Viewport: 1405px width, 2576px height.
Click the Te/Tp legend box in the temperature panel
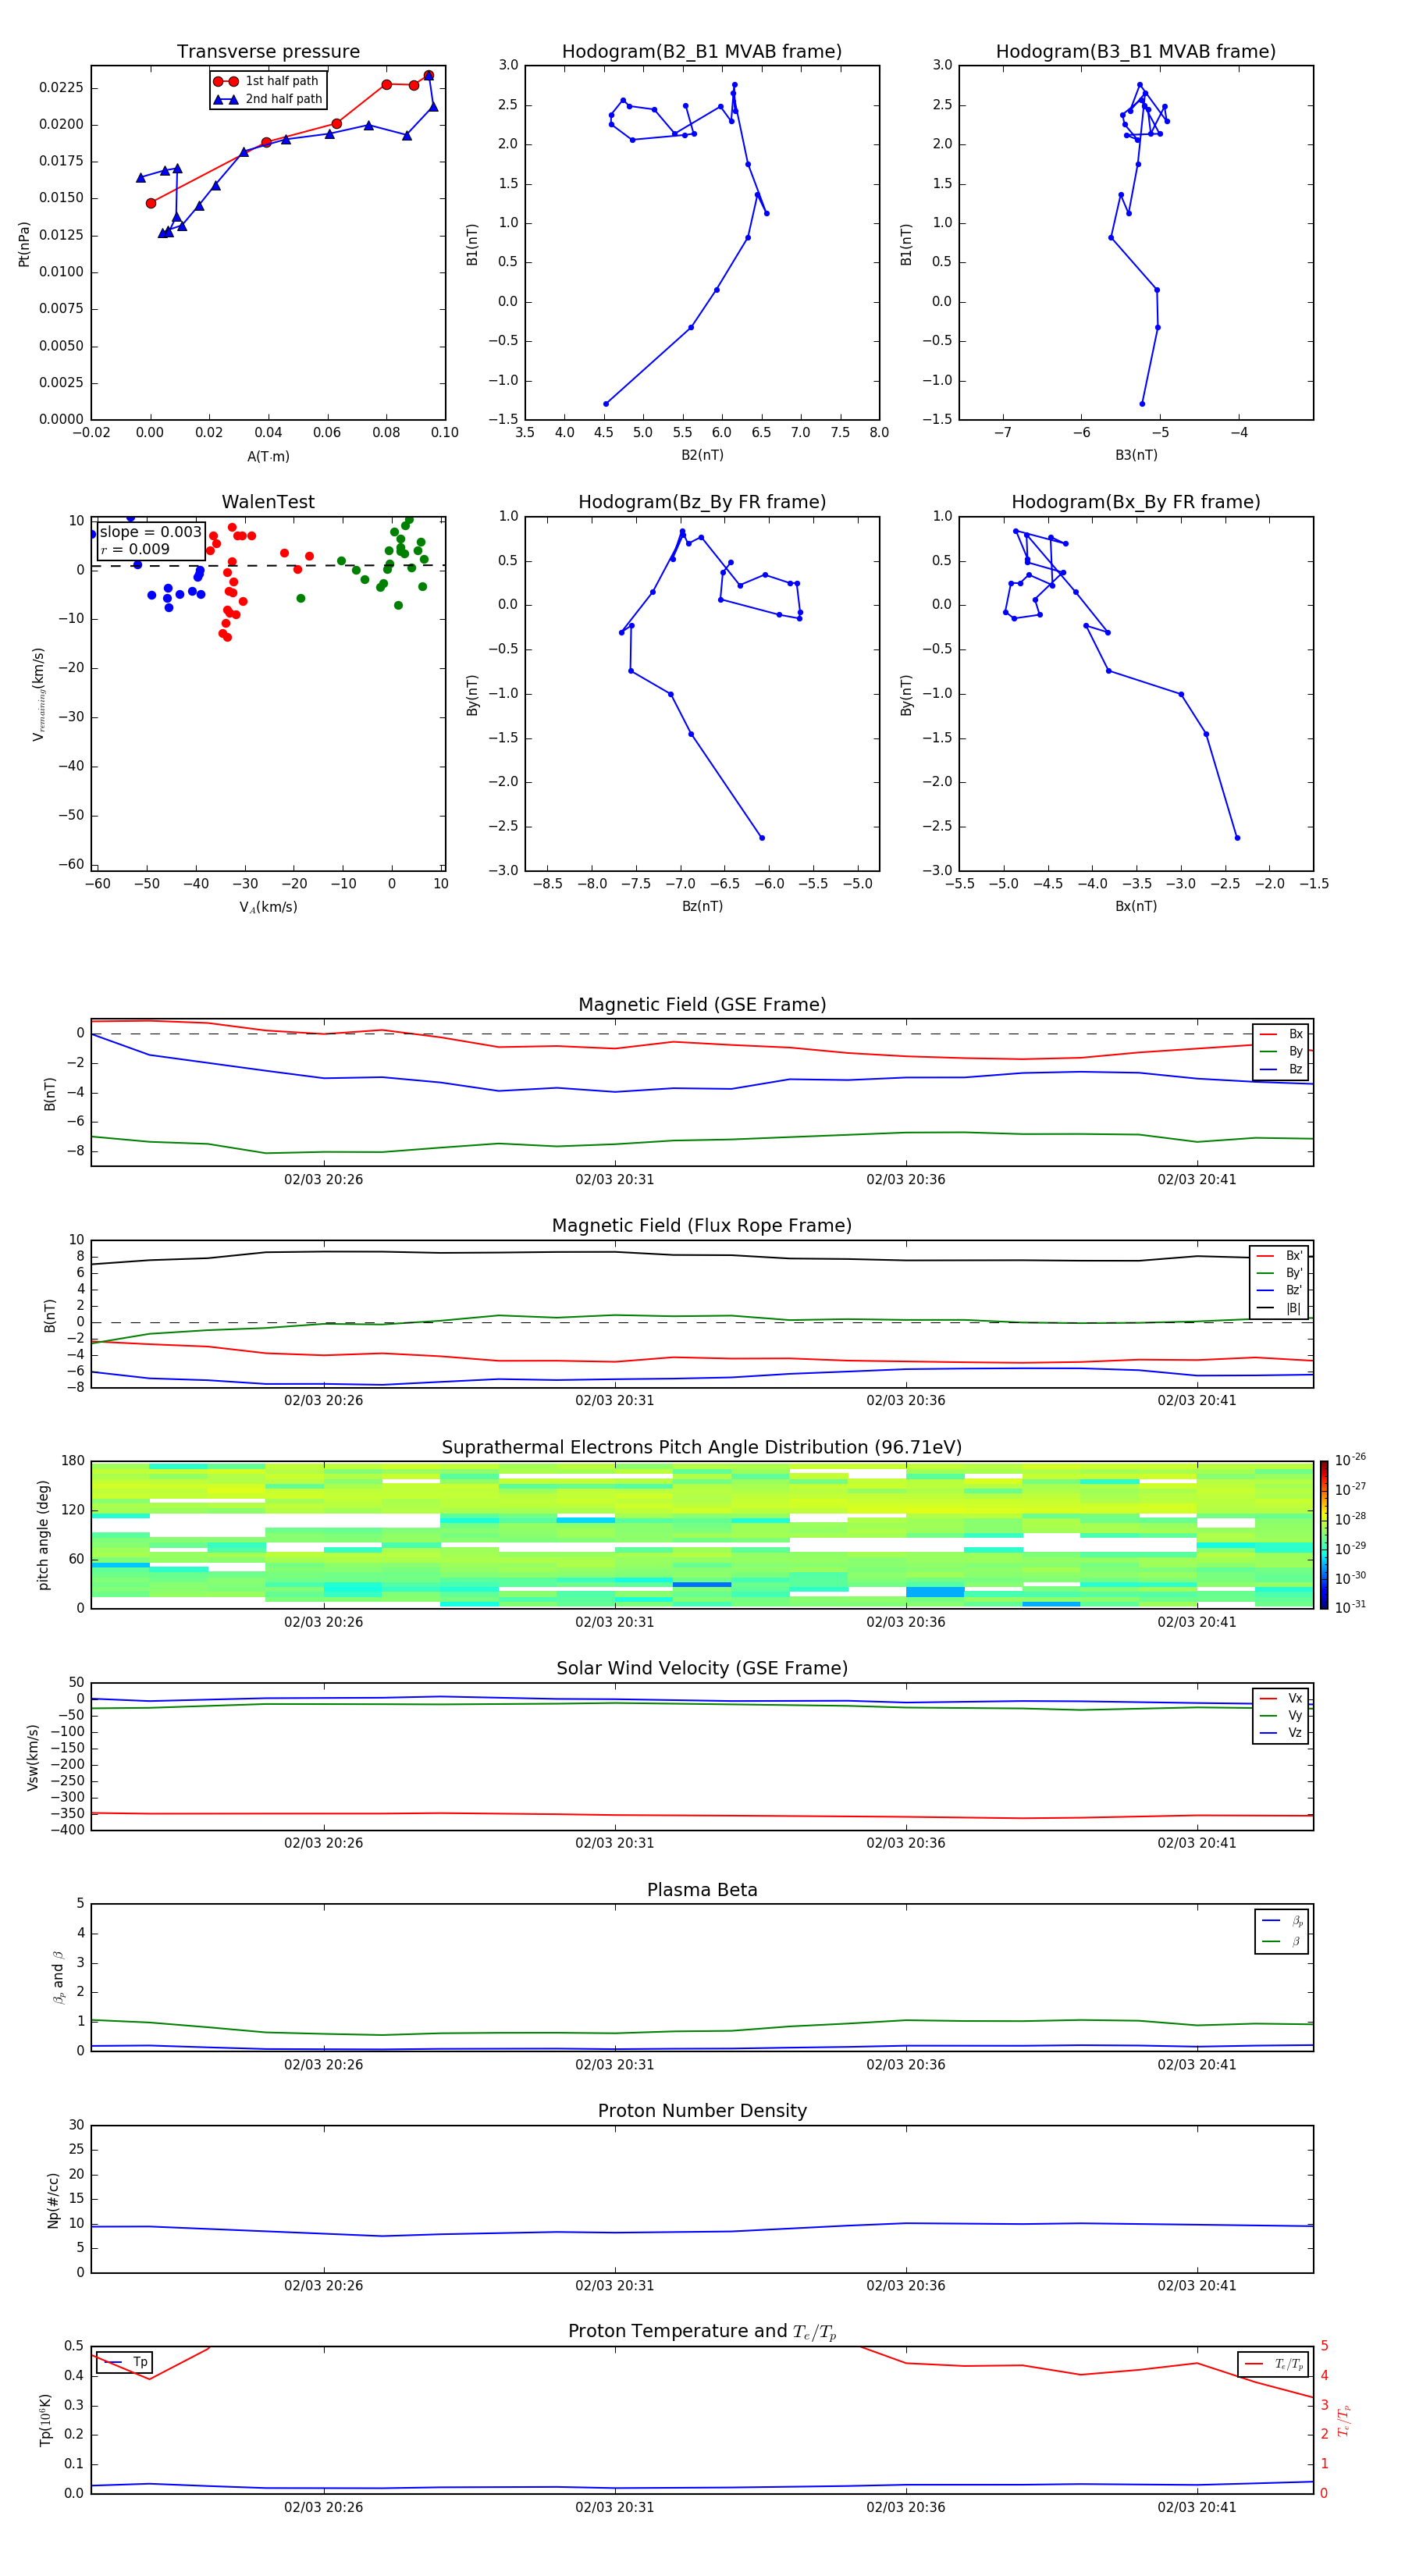pyautogui.click(x=1273, y=2364)
